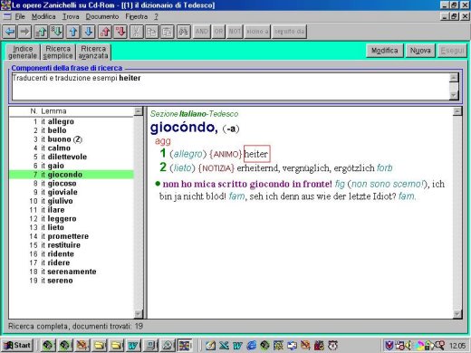471x353 pixels.
Task: Click the blue up arrow toolbar icon
Action: point(73,32)
